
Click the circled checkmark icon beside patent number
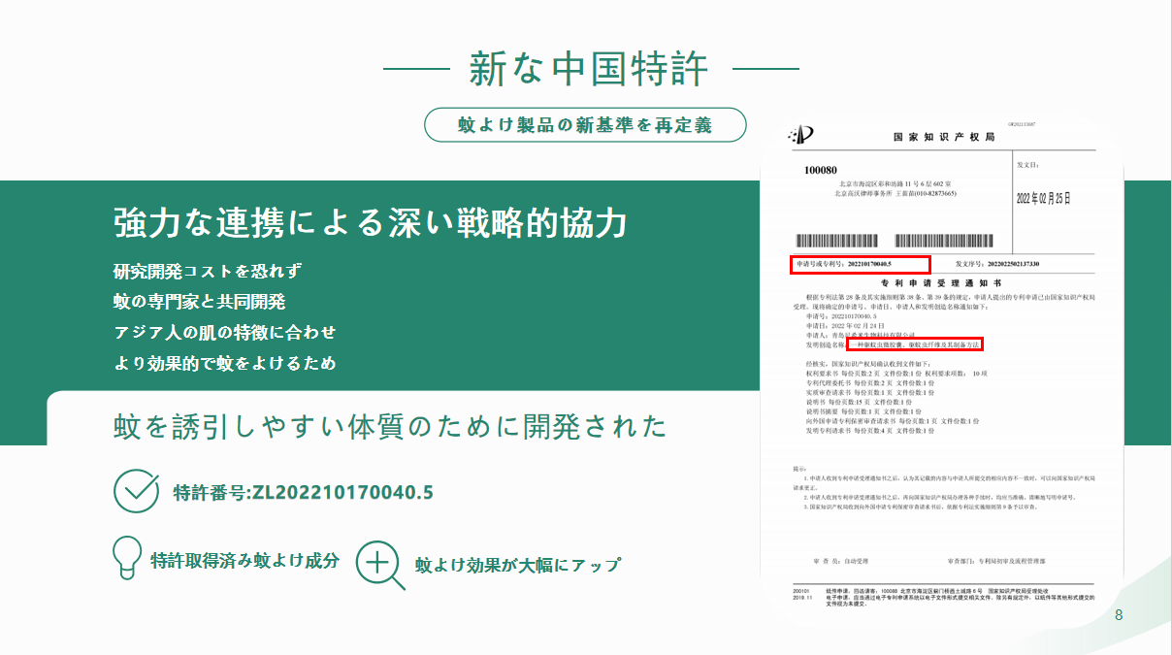pos(137,490)
